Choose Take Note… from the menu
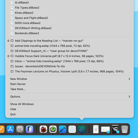This screenshot has width=138, height=138. [x=70, y=89]
